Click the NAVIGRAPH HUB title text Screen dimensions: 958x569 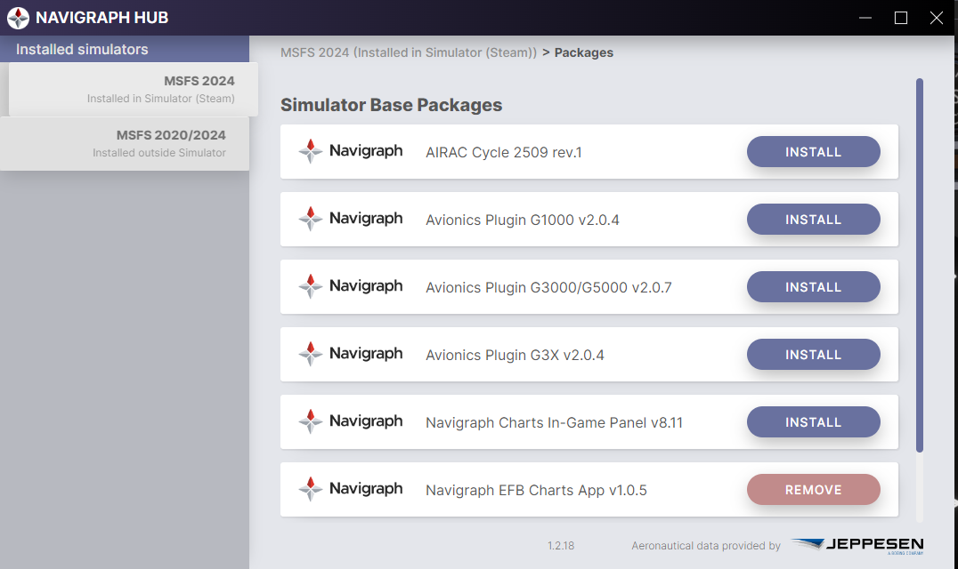click(x=102, y=18)
